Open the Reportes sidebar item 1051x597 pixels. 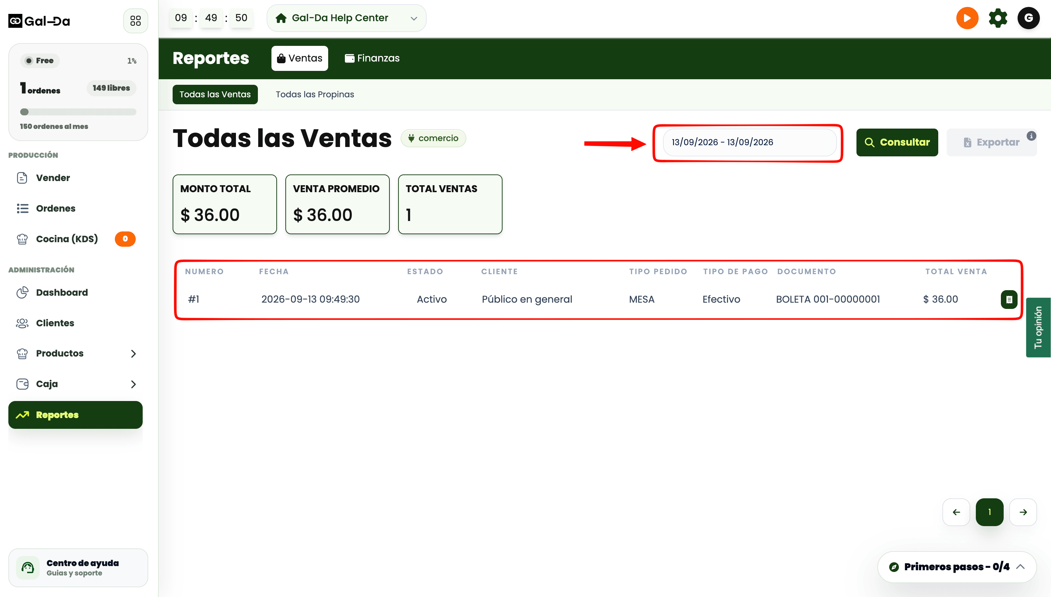(x=76, y=415)
